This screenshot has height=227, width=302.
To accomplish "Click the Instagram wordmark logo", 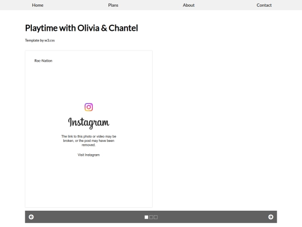I will click(88, 123).
